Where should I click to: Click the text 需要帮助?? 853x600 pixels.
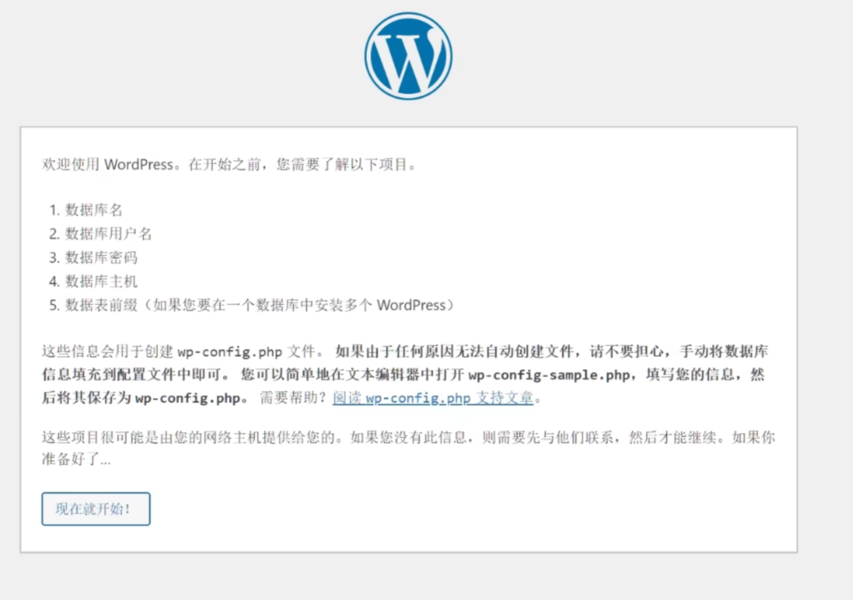[293, 398]
